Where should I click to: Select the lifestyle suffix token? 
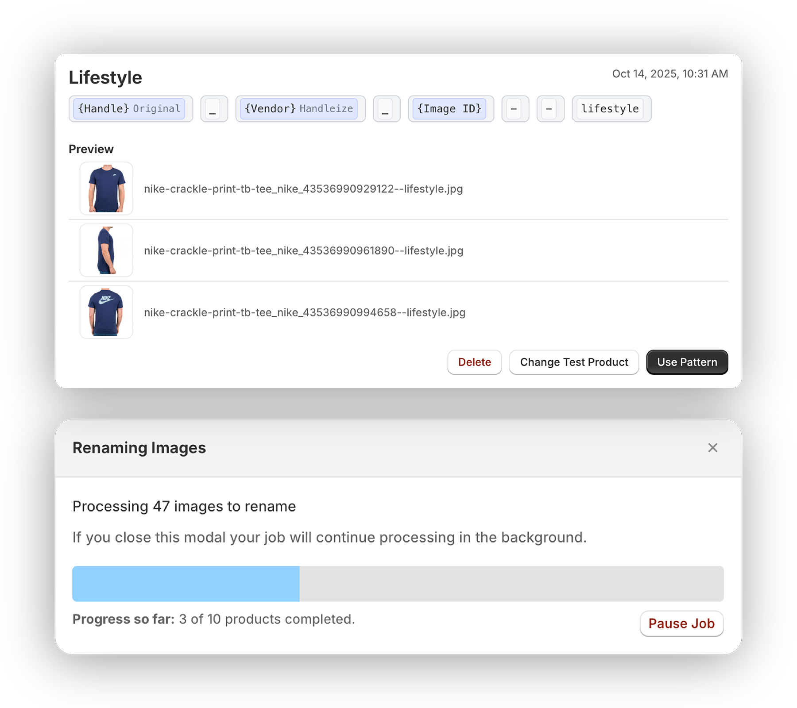pyautogui.click(x=611, y=109)
